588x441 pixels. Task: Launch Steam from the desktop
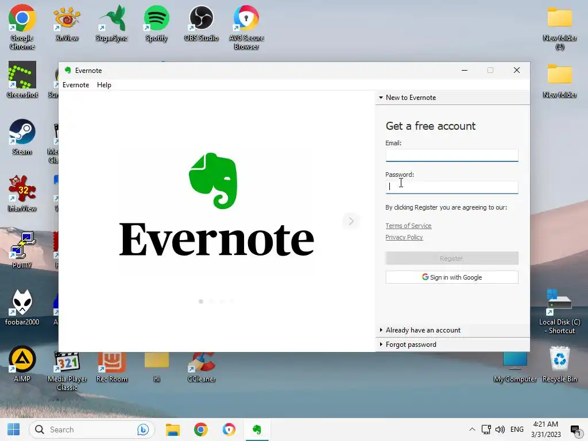coord(22,137)
